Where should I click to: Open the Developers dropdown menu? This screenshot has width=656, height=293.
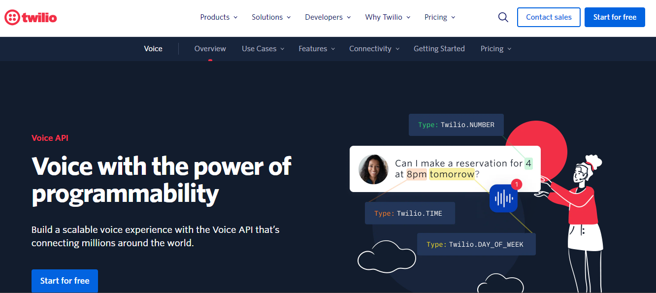[x=328, y=17]
